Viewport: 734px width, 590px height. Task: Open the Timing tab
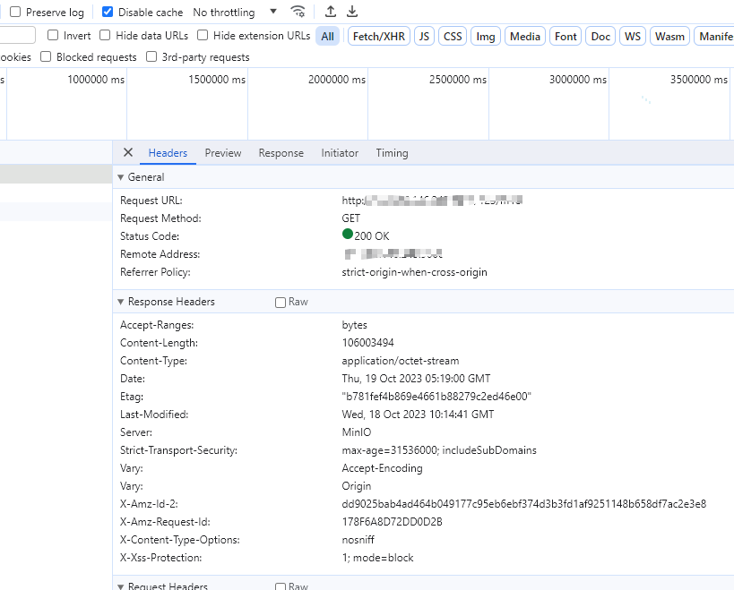[x=392, y=153]
